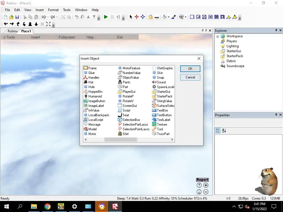Open File Explorer from the taskbar

[x=34, y=206]
